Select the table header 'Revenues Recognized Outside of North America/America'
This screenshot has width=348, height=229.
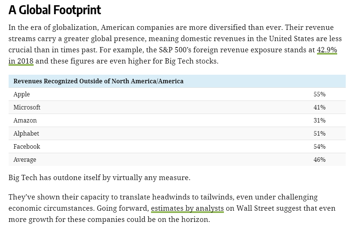98,81
